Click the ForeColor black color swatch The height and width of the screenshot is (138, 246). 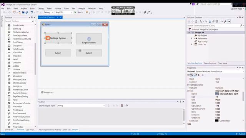coord(217,121)
